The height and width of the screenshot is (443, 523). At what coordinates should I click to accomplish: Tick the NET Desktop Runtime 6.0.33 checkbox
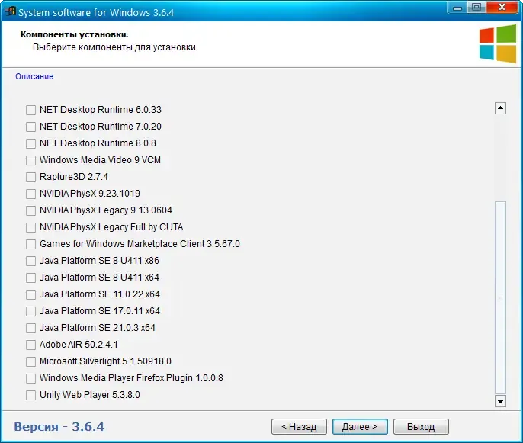point(30,110)
